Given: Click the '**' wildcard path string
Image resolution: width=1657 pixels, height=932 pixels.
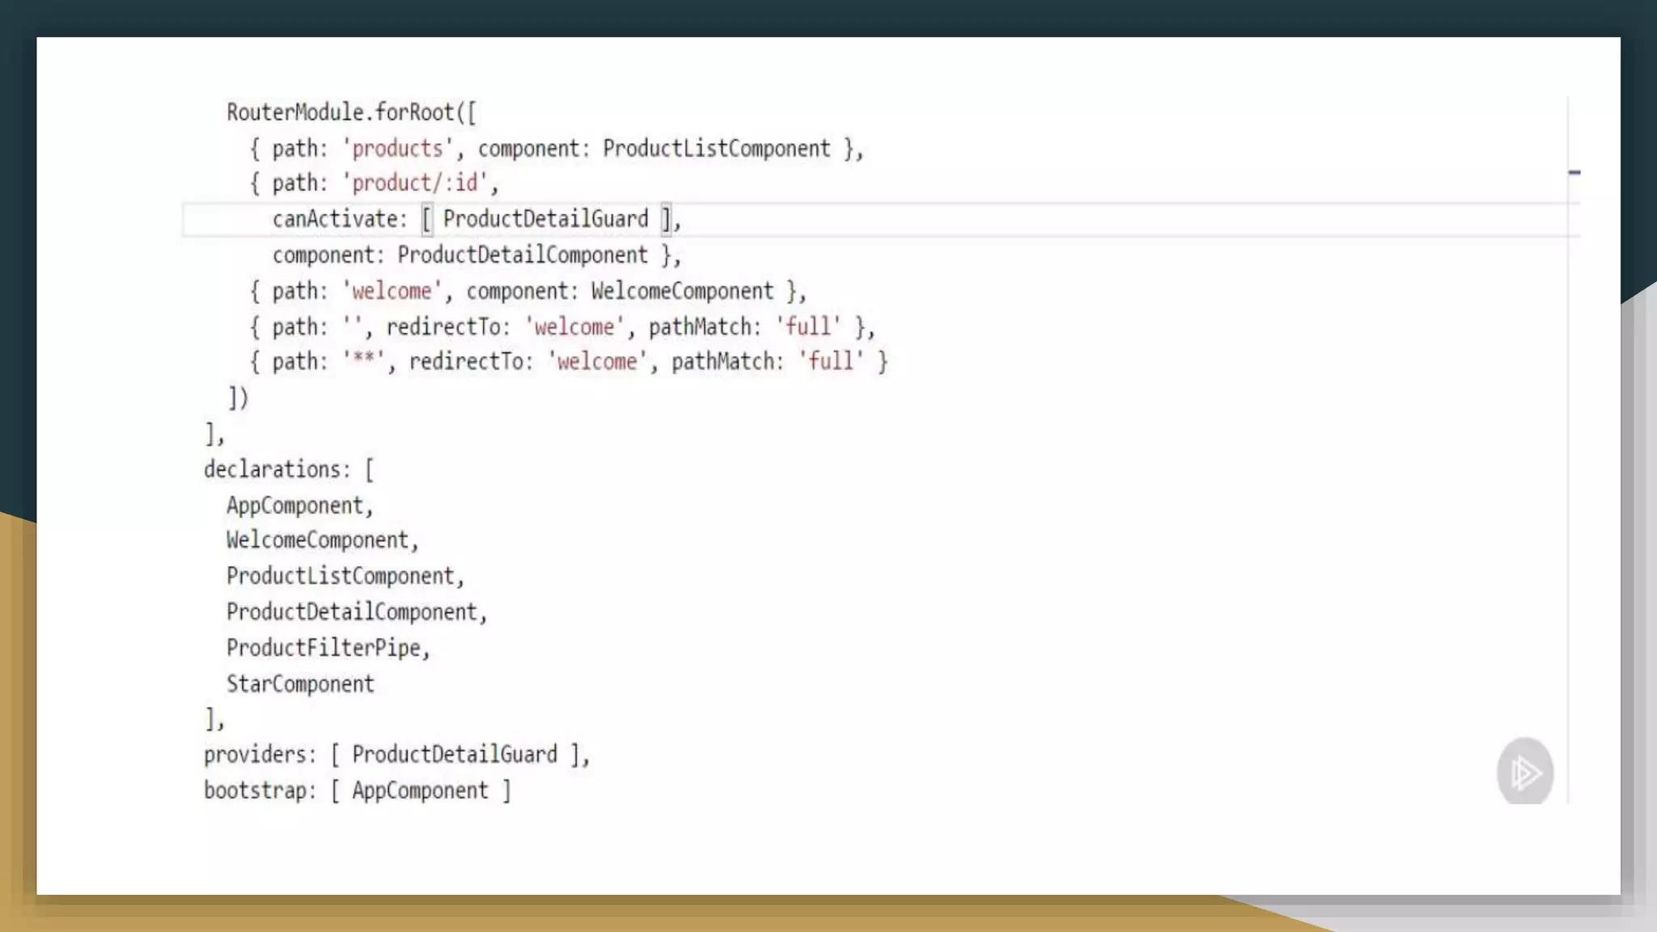Looking at the screenshot, I should click(x=363, y=359).
